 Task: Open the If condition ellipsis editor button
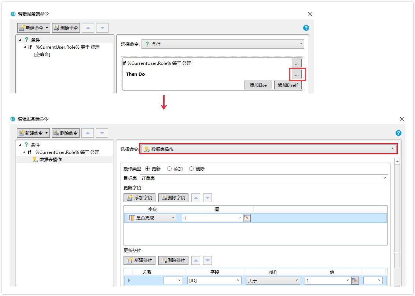(297, 63)
